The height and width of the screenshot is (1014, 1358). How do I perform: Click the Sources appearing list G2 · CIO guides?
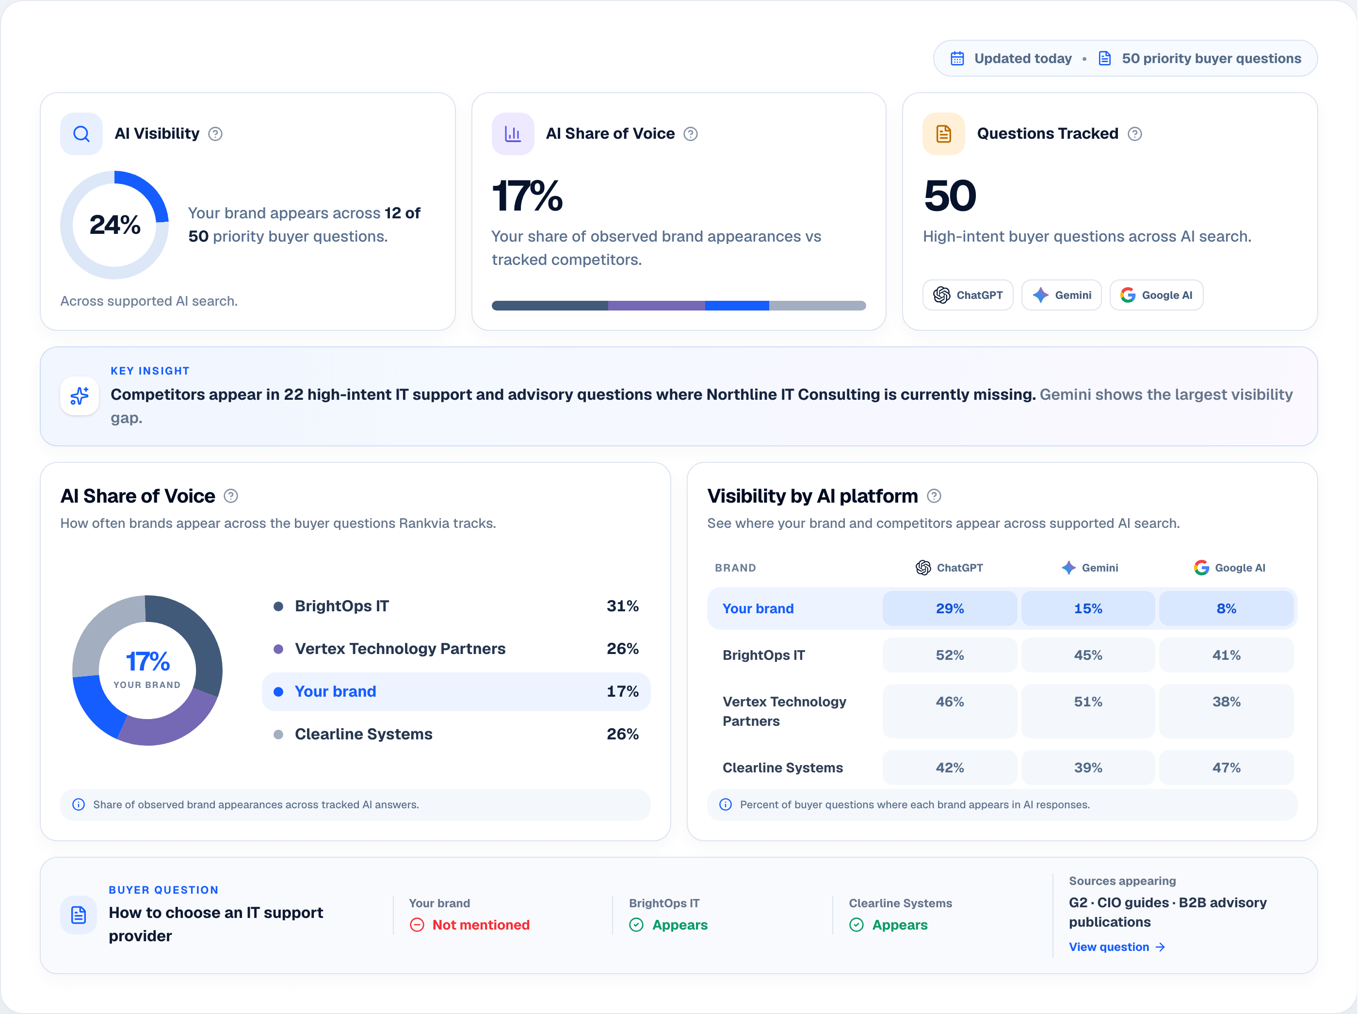[1167, 912]
